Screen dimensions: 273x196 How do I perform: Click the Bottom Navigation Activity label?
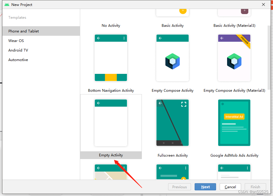pos(111,91)
